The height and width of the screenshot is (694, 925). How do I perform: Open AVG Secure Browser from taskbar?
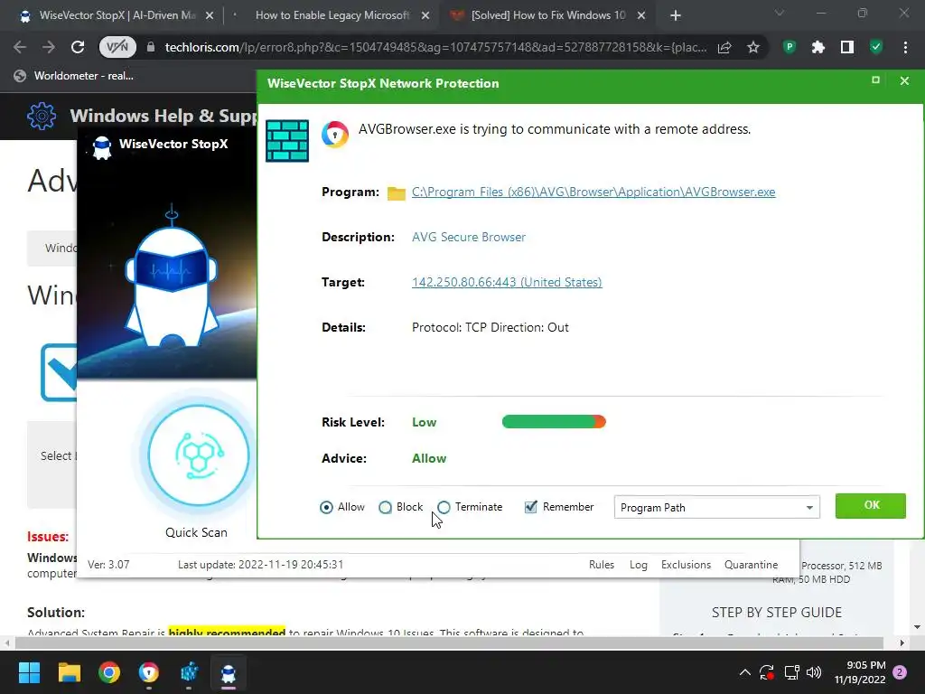click(x=149, y=672)
